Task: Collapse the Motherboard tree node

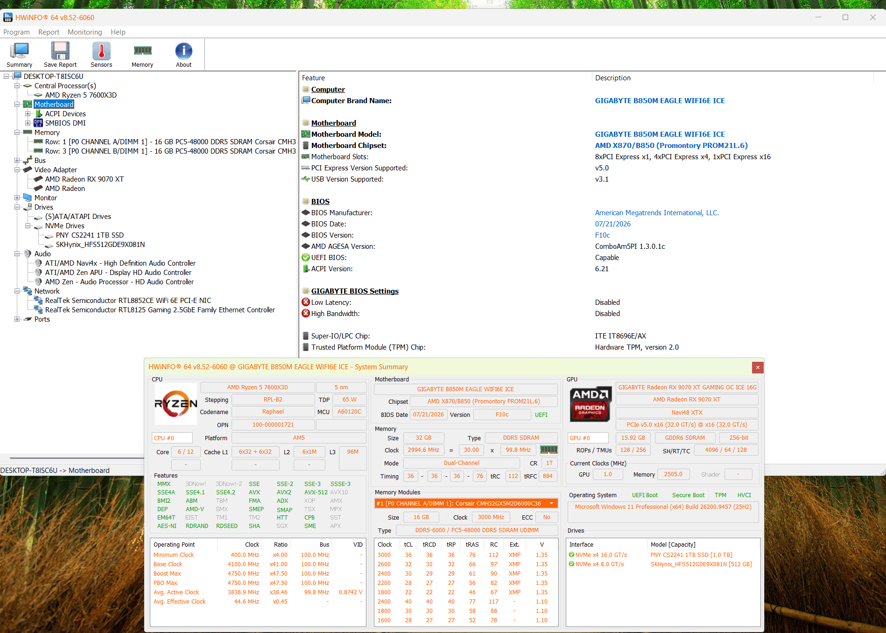Action: click(x=17, y=105)
